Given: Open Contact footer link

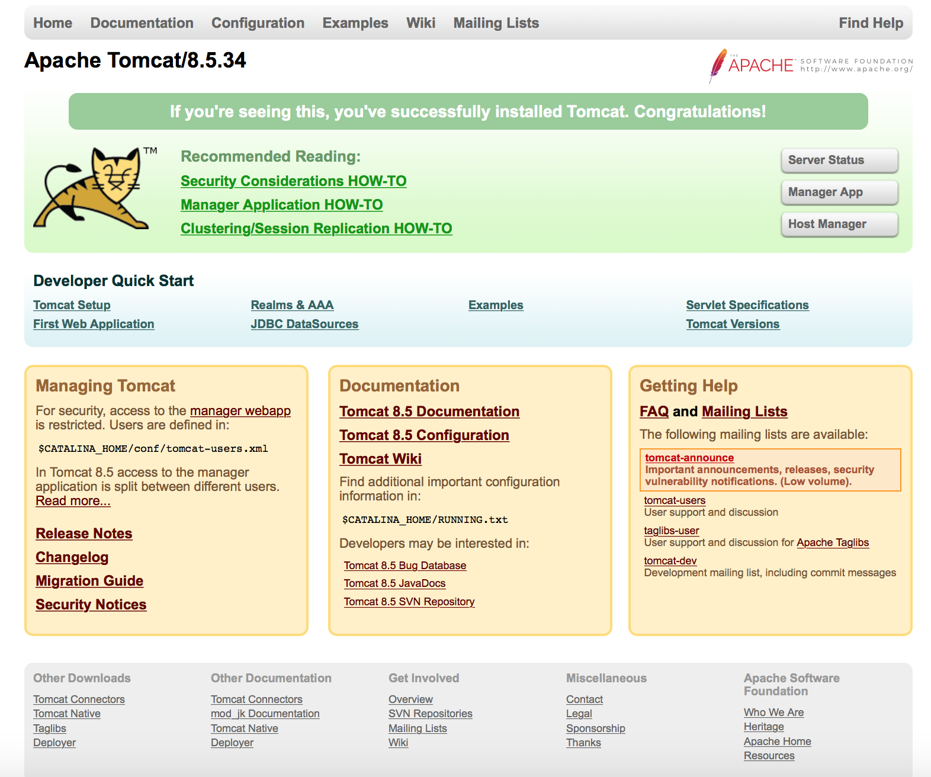Looking at the screenshot, I should (x=585, y=699).
